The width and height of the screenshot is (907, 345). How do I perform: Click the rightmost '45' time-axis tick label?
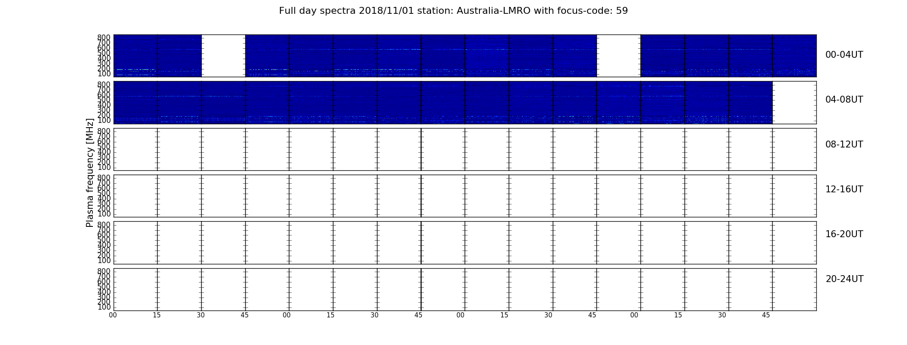pos(766,315)
